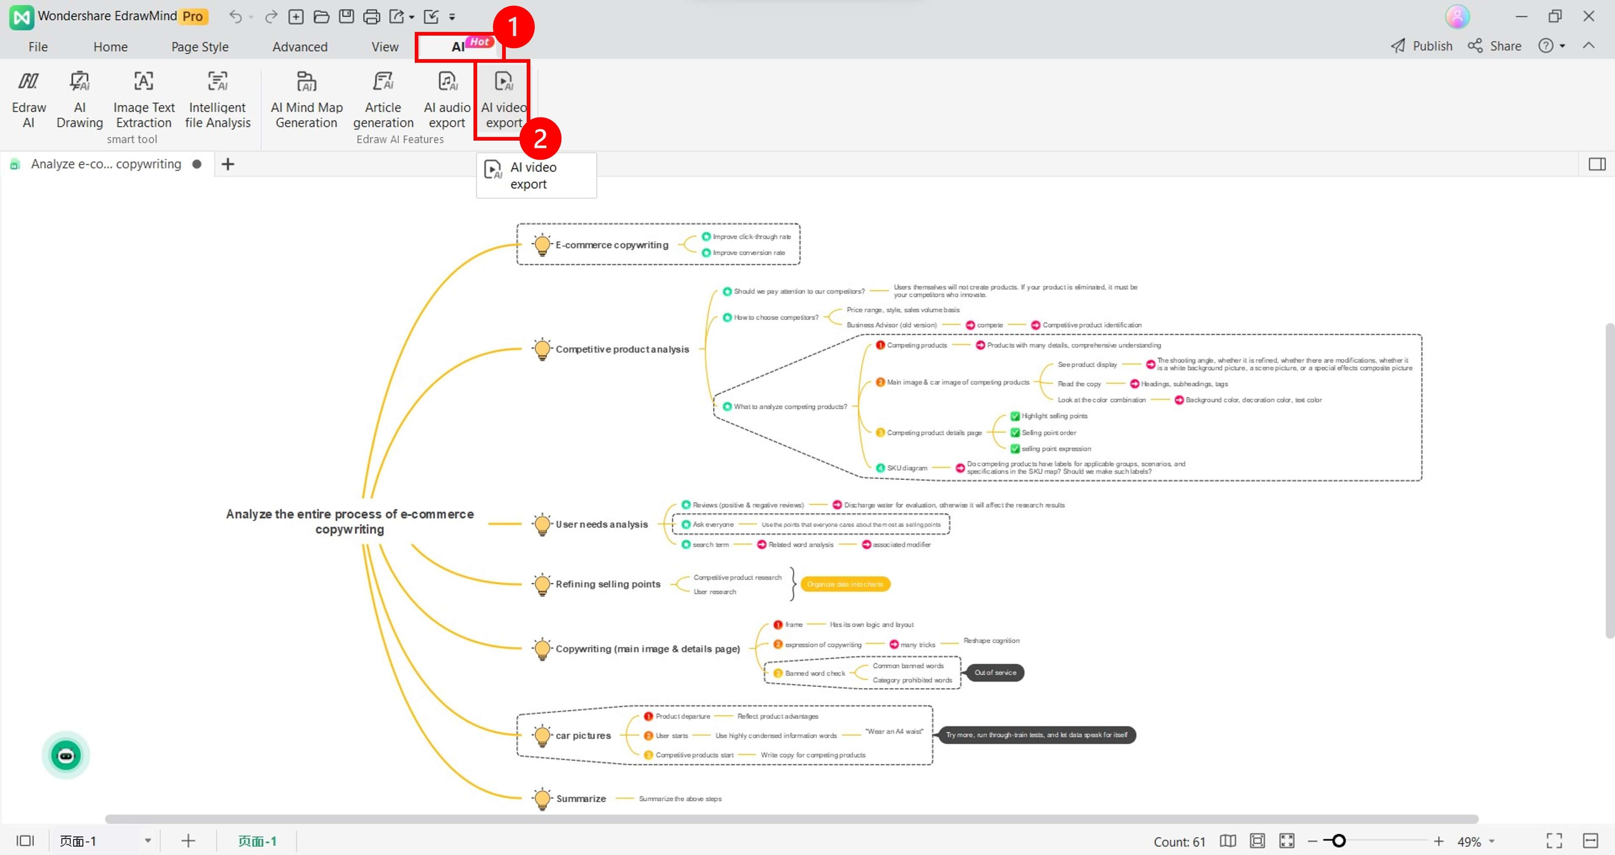Click the zoom slider handle
Viewport: 1615px width, 855px height.
[x=1338, y=841]
